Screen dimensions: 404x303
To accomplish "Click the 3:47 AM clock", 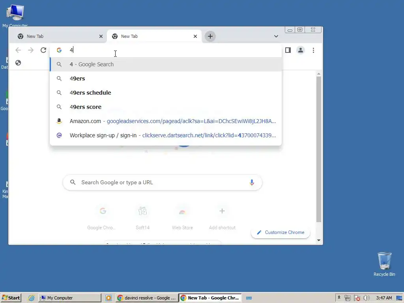I will click(384, 298).
